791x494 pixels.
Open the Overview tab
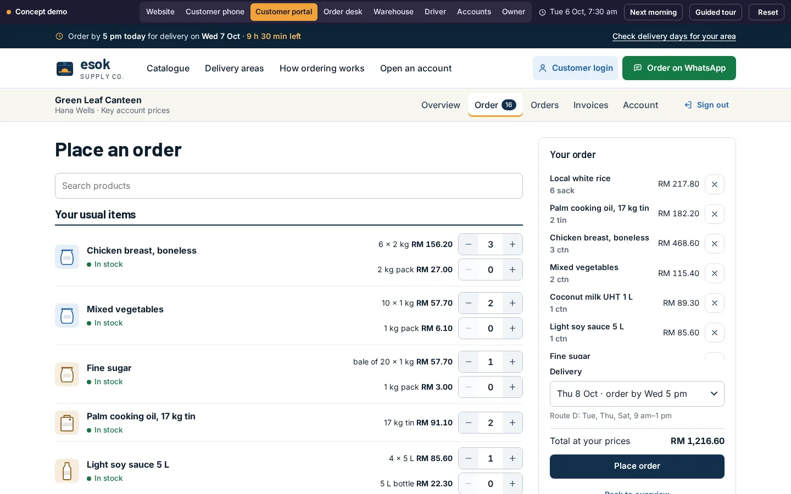441,105
